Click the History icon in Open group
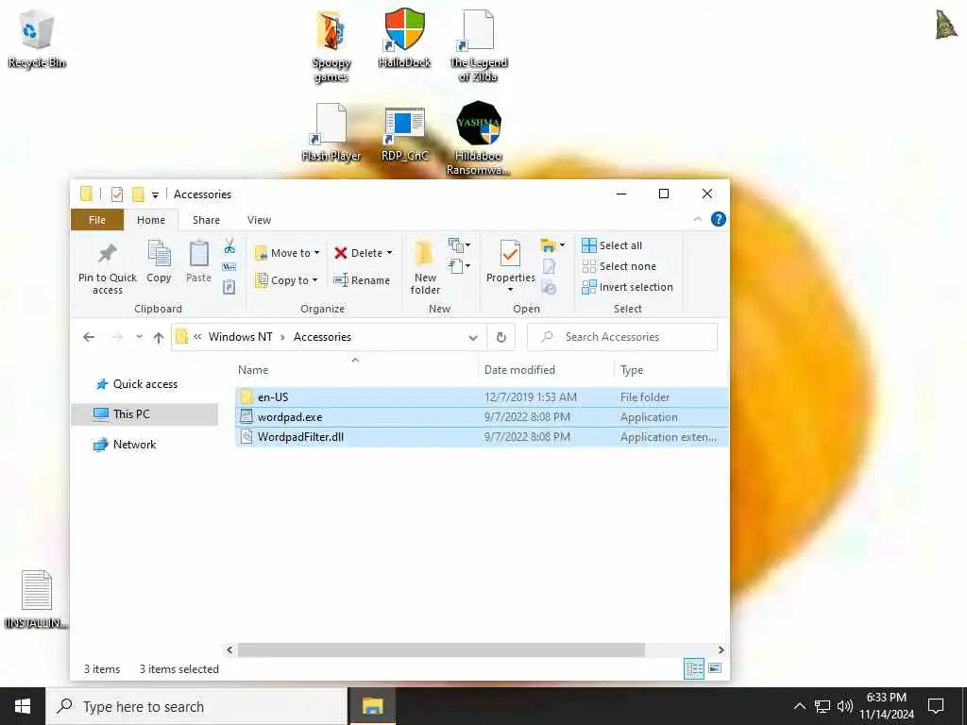967x725 pixels. click(549, 288)
